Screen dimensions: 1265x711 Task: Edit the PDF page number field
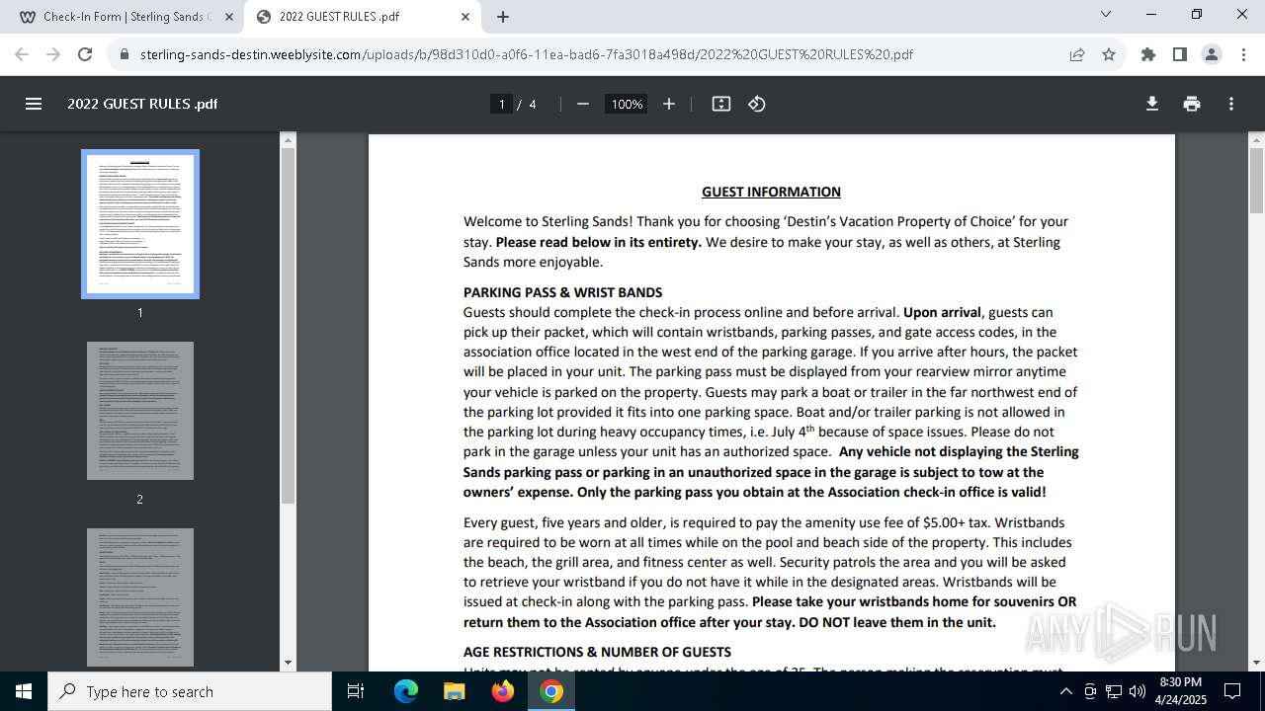pyautogui.click(x=501, y=104)
